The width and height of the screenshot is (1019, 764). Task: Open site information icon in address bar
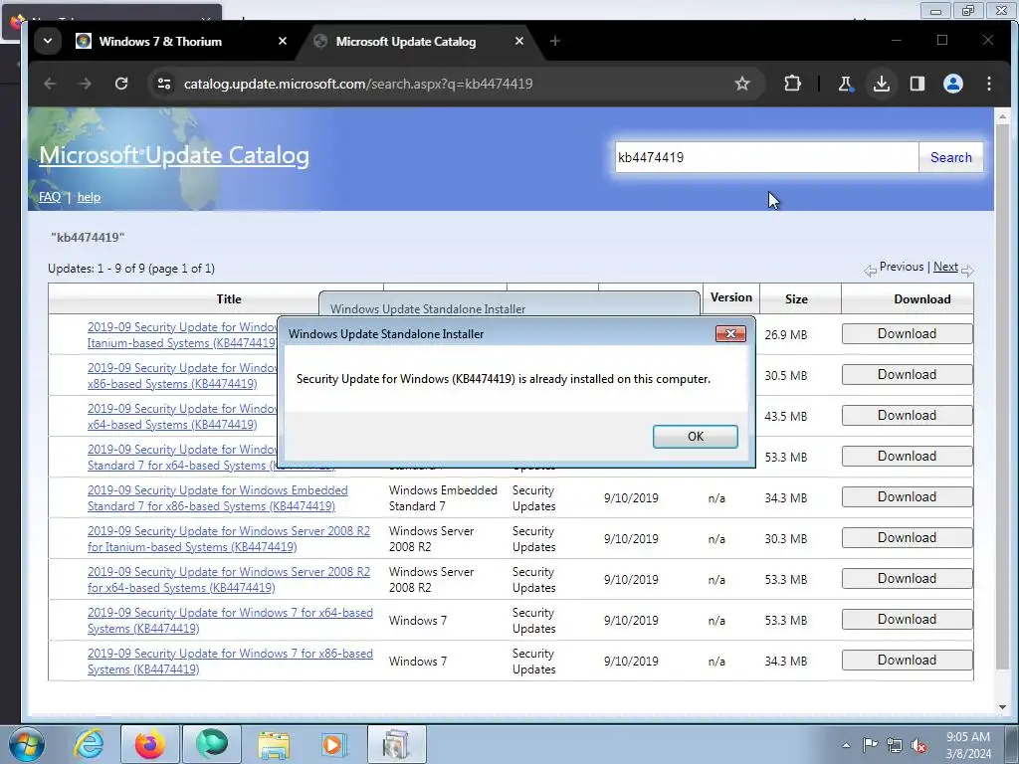click(164, 84)
